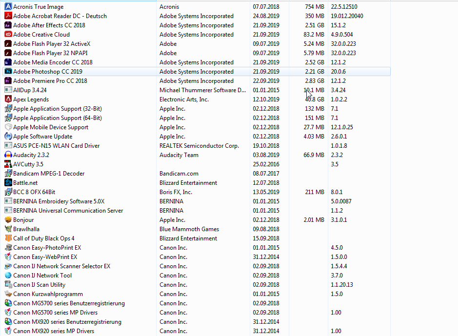Image resolution: width=458 pixels, height=336 pixels.
Task: Select Canon MG5700 series MP Drivers
Action: pos(55,313)
